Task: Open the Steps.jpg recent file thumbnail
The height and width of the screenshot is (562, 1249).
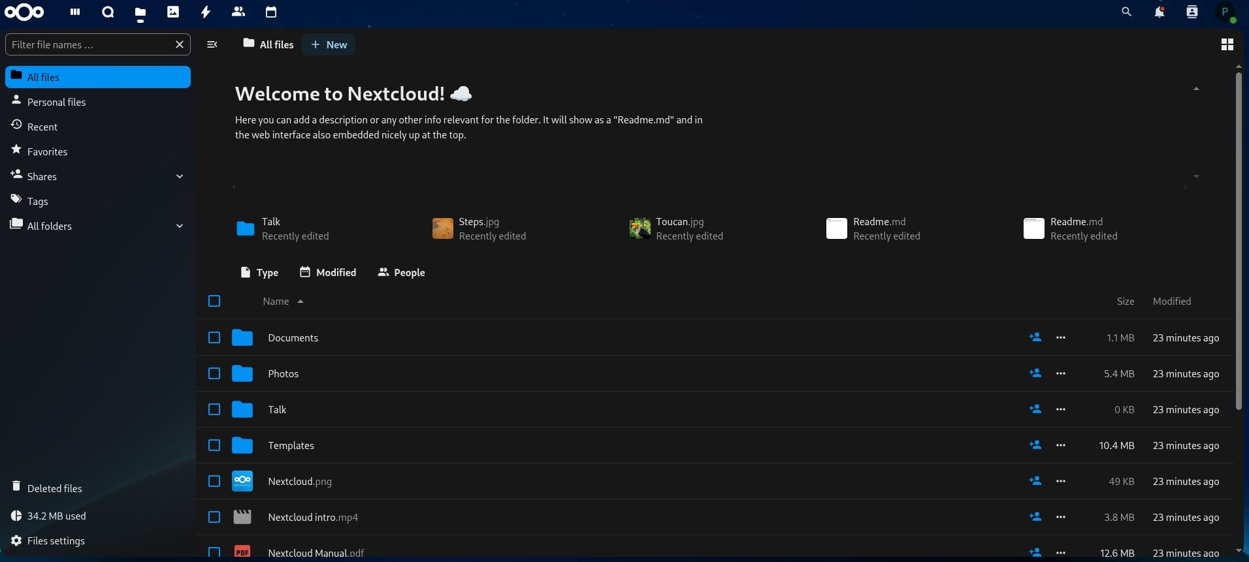Action: 443,228
